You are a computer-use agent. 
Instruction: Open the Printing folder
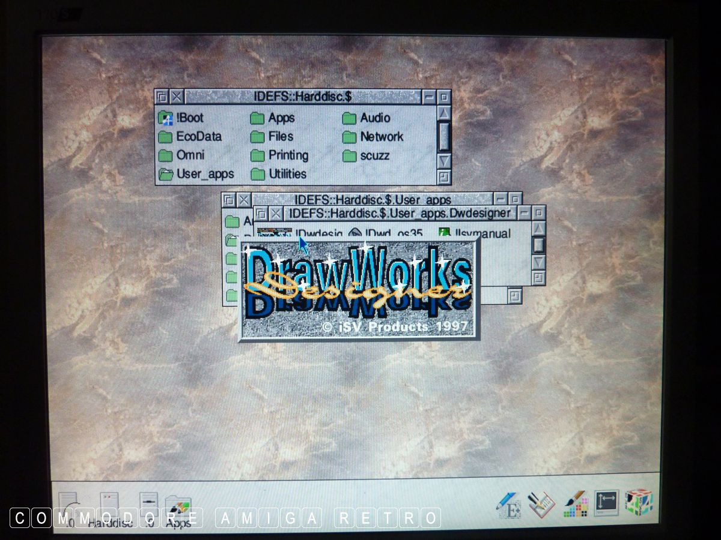point(258,155)
